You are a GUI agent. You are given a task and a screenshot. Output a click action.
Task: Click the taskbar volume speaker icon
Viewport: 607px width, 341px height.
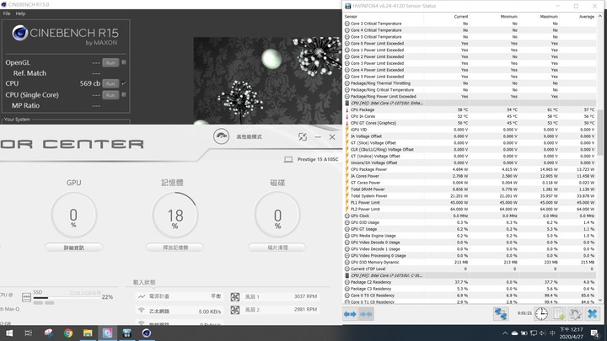pyautogui.click(x=543, y=333)
